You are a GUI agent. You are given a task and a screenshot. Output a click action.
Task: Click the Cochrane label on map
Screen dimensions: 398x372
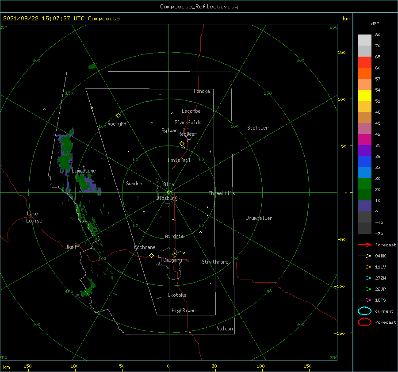(x=145, y=247)
